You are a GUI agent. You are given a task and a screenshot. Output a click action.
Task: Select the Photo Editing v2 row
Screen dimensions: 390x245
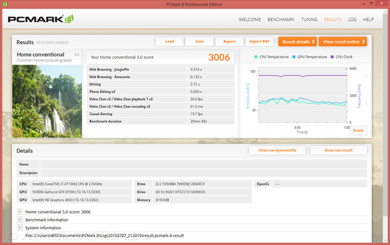point(160,91)
